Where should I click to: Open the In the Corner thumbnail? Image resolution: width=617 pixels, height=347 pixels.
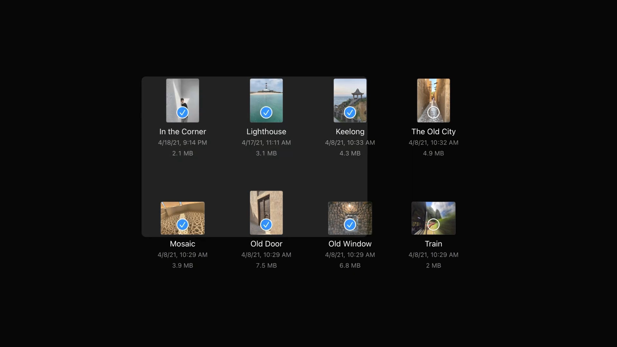click(183, 93)
